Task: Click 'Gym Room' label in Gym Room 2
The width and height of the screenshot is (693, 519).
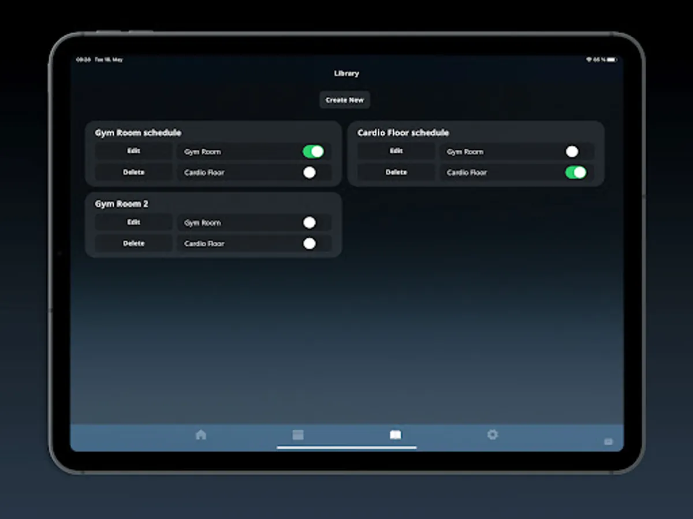Action: point(203,223)
